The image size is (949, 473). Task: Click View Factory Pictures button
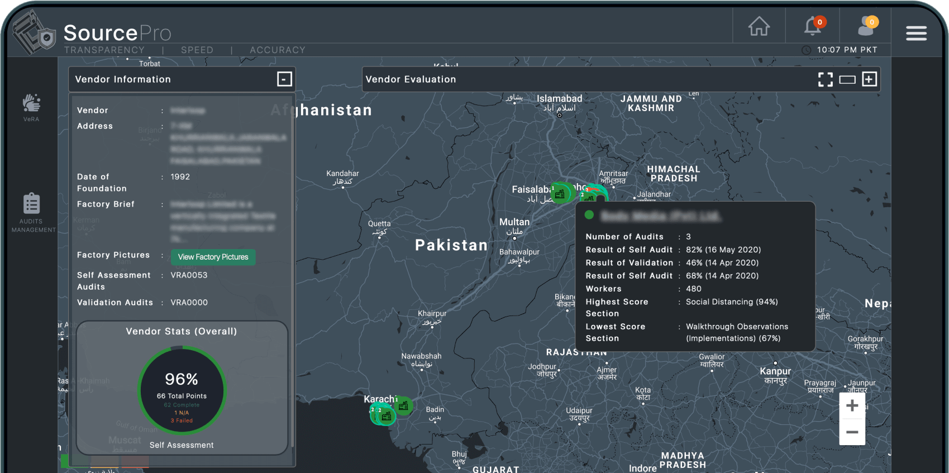tap(213, 257)
